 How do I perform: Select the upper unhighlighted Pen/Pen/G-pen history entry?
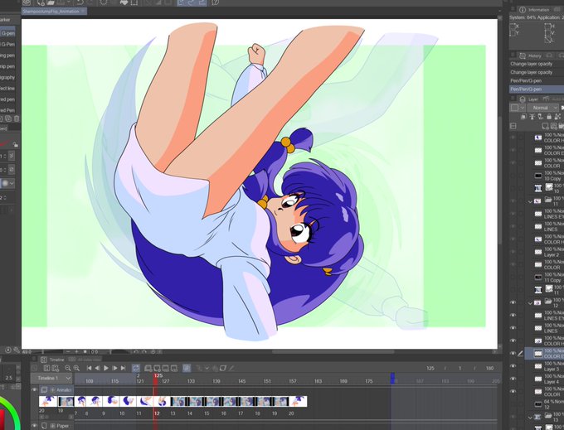point(537,81)
